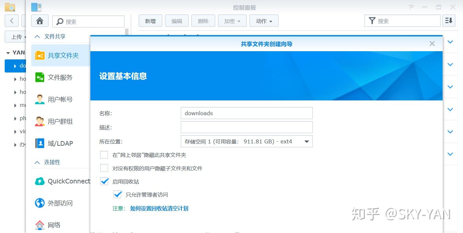Click 新增 in the toolbar
The width and height of the screenshot is (463, 233).
click(150, 21)
